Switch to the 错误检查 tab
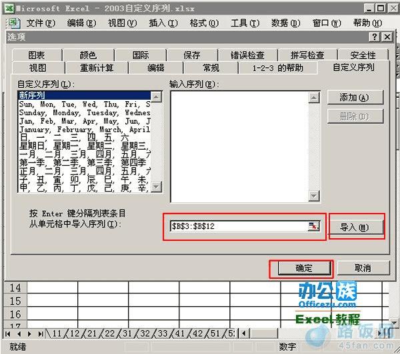The image size is (400, 354). coord(247,55)
